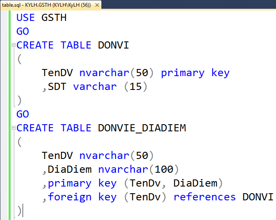The width and height of the screenshot is (276, 220).
Task: Click the references keyword
Action: pos(204,197)
